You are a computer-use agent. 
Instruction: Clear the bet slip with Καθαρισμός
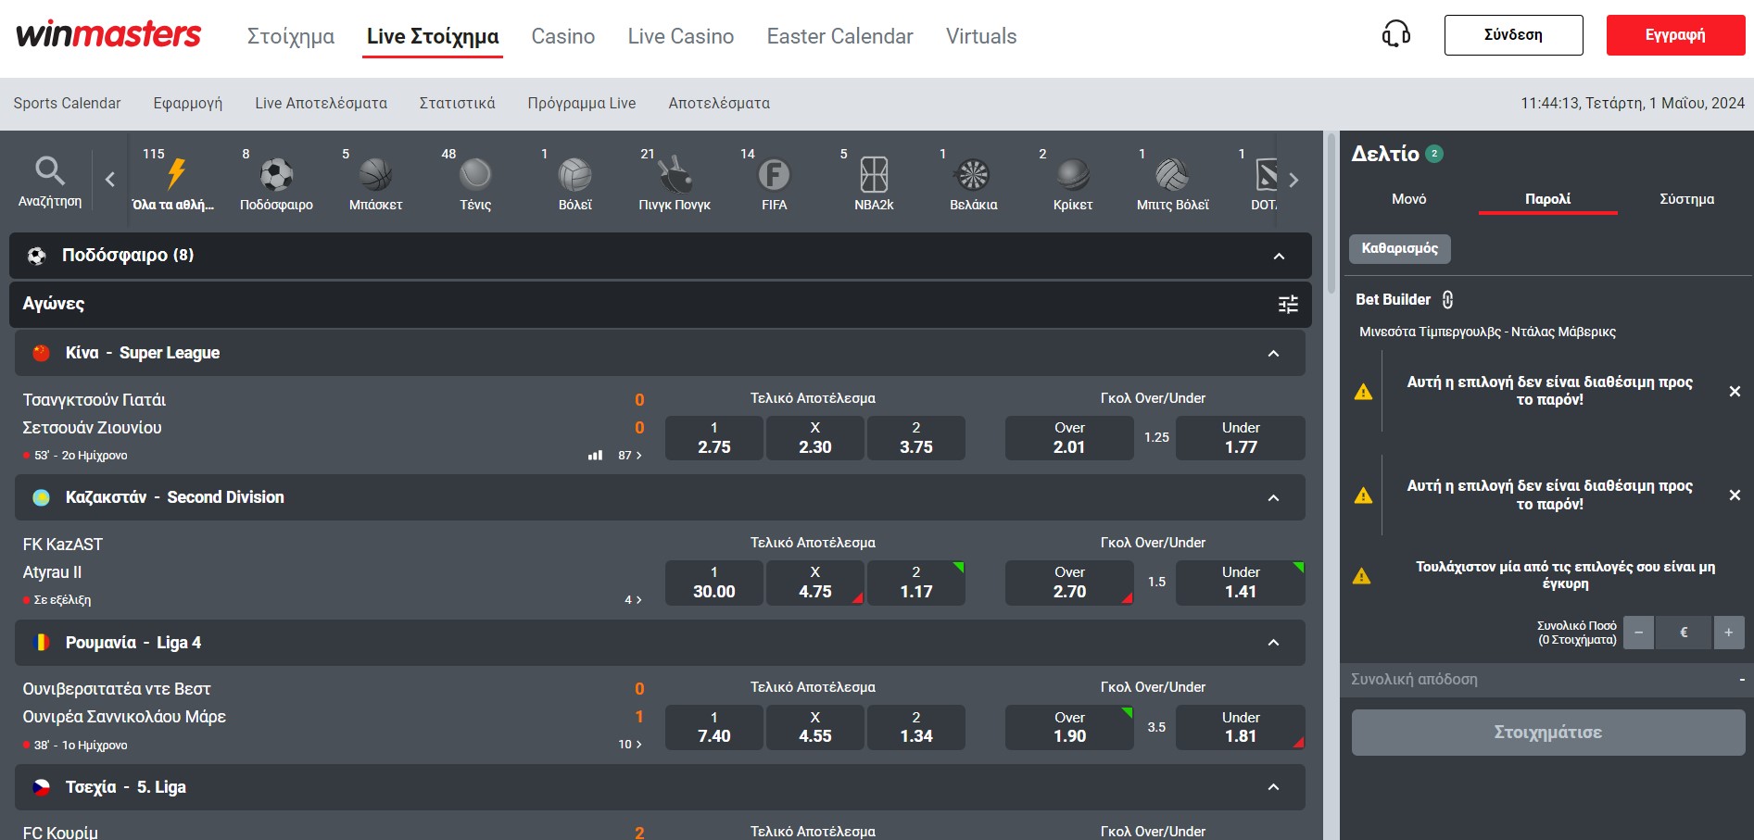pyautogui.click(x=1399, y=248)
